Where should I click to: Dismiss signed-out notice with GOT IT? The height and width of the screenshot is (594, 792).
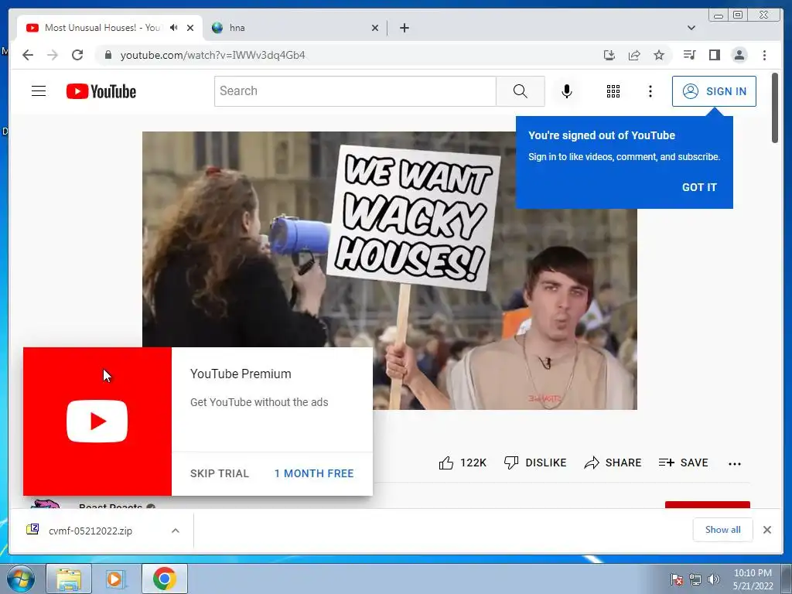(699, 187)
